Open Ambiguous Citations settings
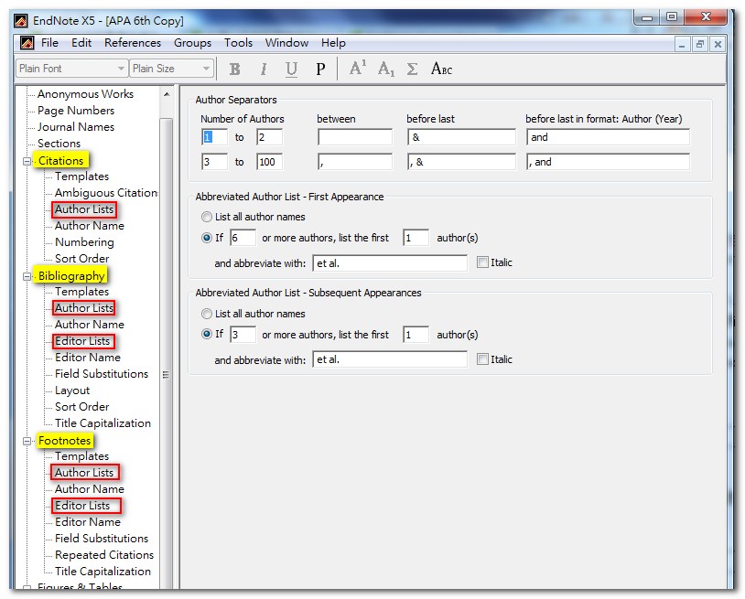 pos(106,193)
